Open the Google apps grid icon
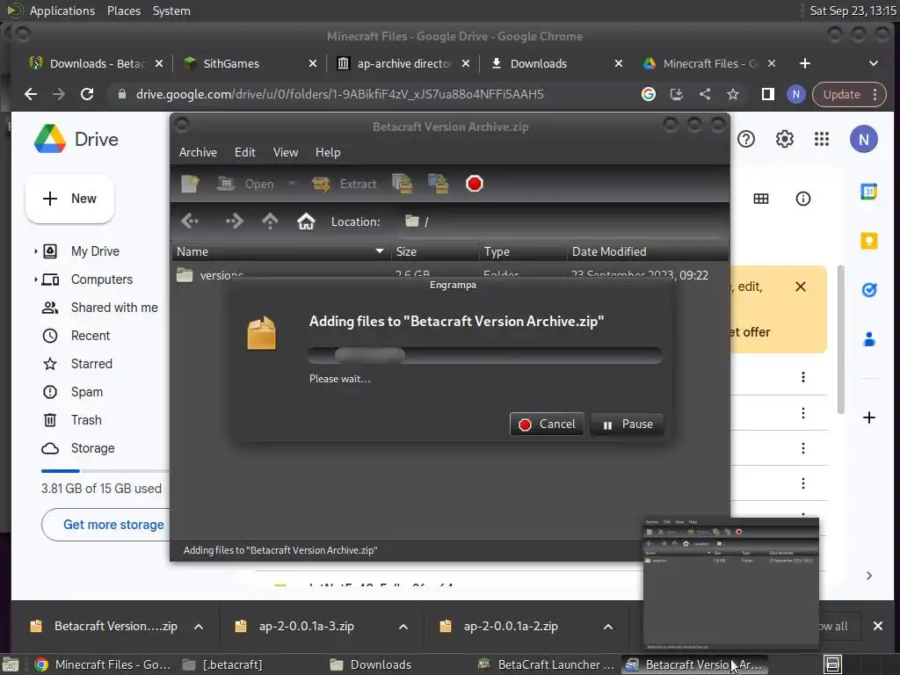900x675 pixels. pyautogui.click(x=822, y=139)
